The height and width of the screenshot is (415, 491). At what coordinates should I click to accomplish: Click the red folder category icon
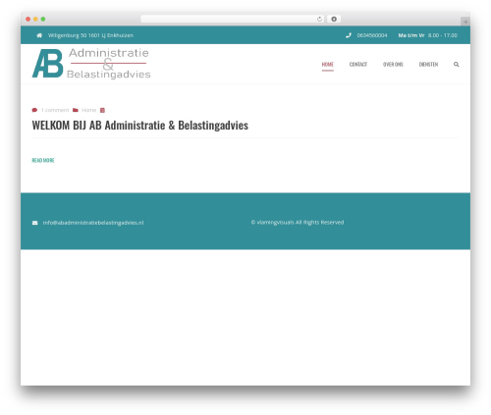pyautogui.click(x=76, y=110)
